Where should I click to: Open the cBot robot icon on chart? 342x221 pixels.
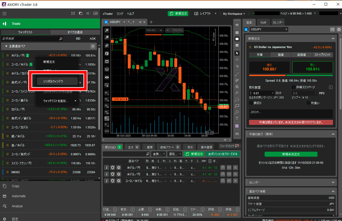tap(107, 62)
